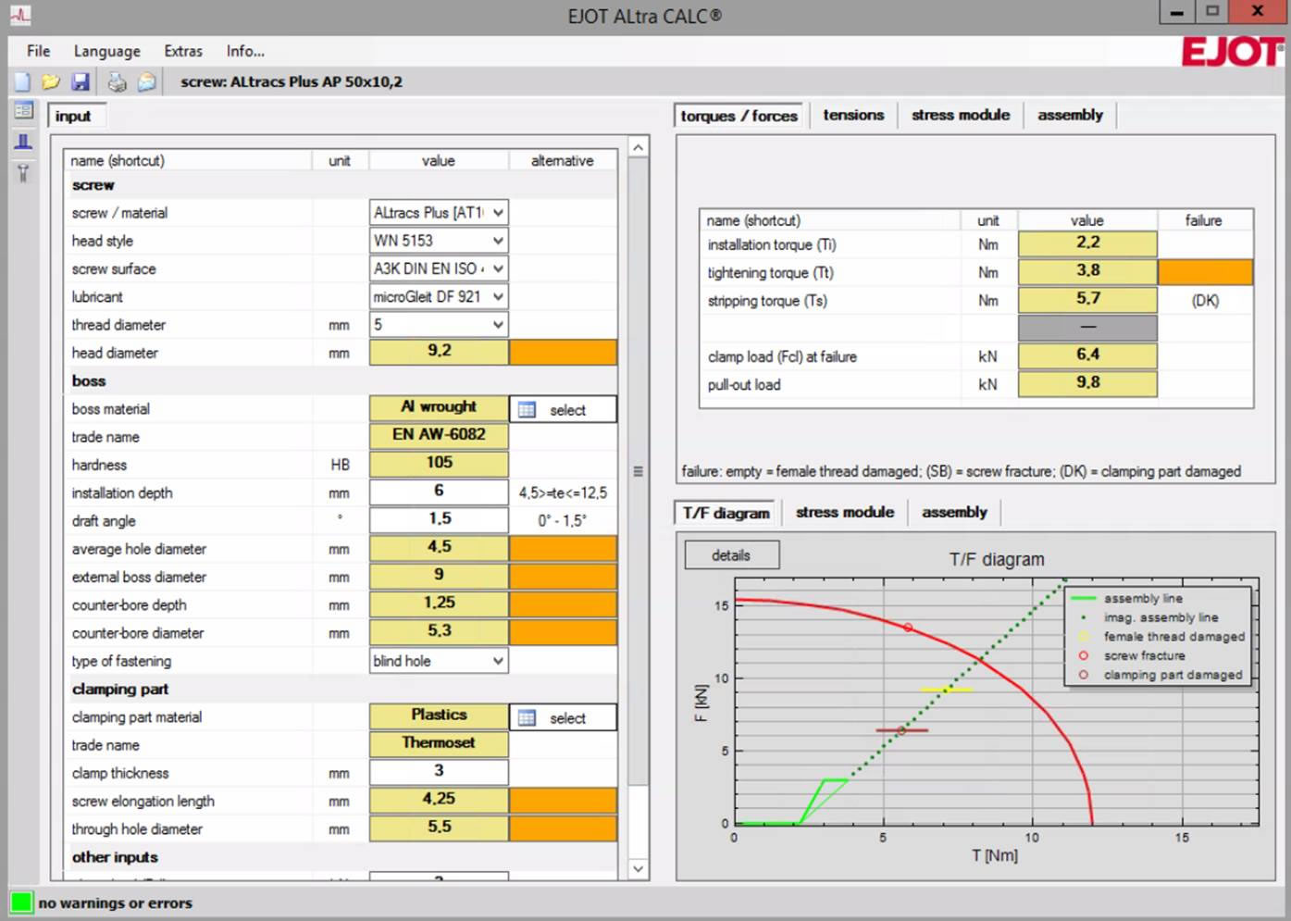The image size is (1291, 921).
Task: Click the EJOT logo
Action: coord(1233,52)
